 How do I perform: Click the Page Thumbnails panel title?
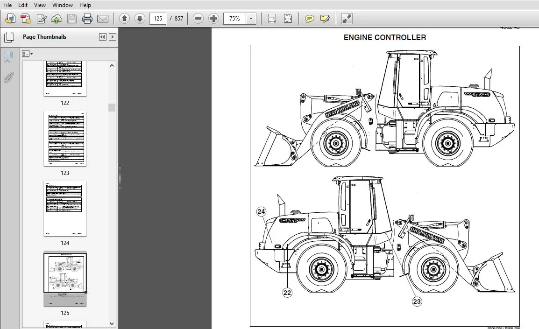coord(45,37)
